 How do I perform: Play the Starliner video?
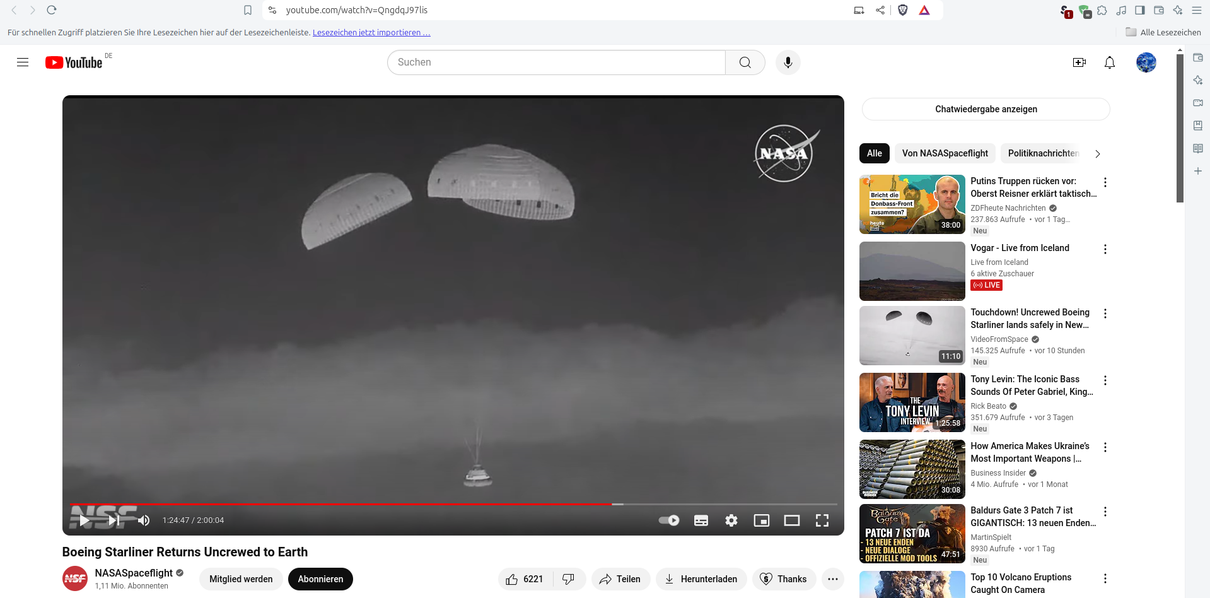click(x=84, y=520)
